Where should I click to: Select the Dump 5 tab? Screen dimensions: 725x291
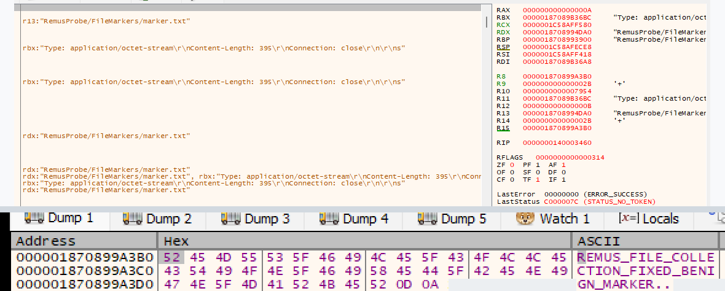coord(452,219)
